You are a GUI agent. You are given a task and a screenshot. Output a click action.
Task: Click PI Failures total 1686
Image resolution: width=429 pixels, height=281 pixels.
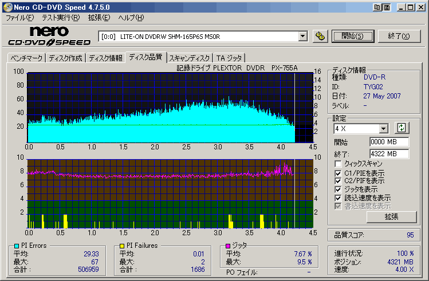pos(198,270)
